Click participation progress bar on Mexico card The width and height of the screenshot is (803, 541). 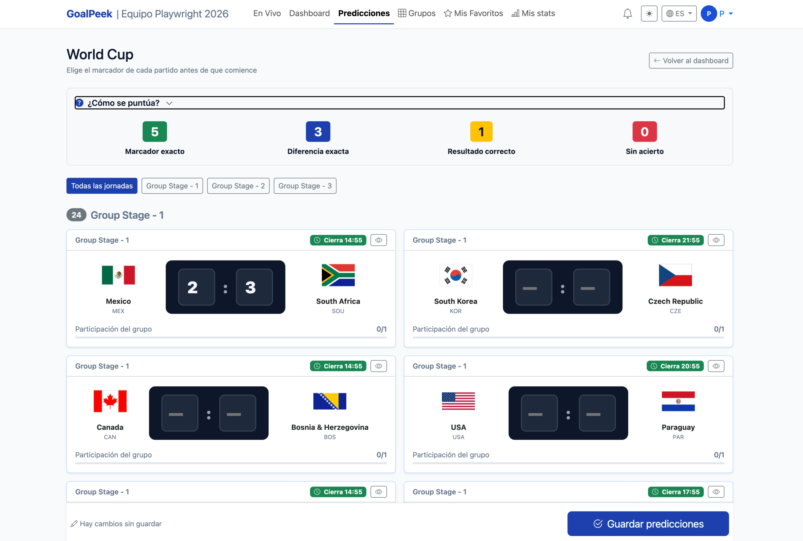pyautogui.click(x=231, y=337)
